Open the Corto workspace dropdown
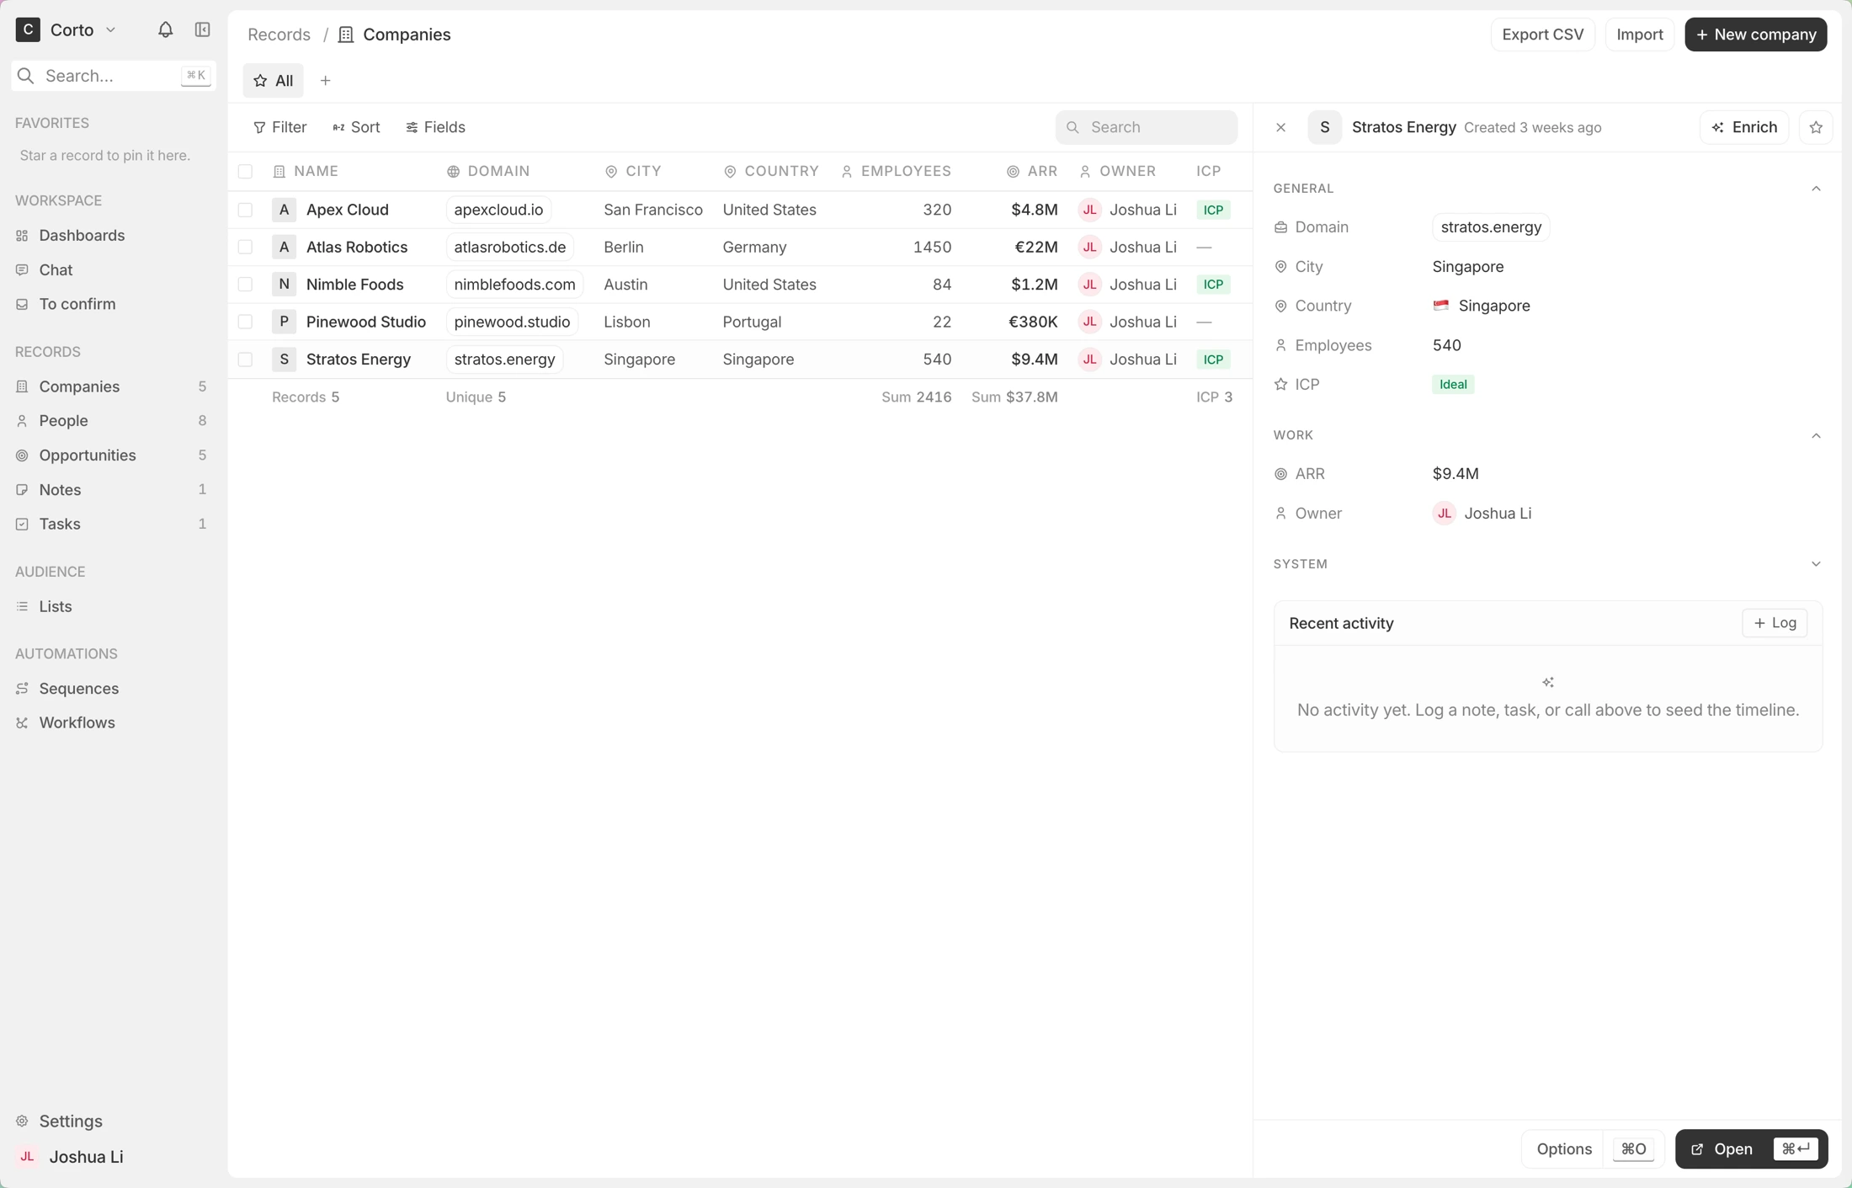The width and height of the screenshot is (1852, 1188). click(x=67, y=30)
